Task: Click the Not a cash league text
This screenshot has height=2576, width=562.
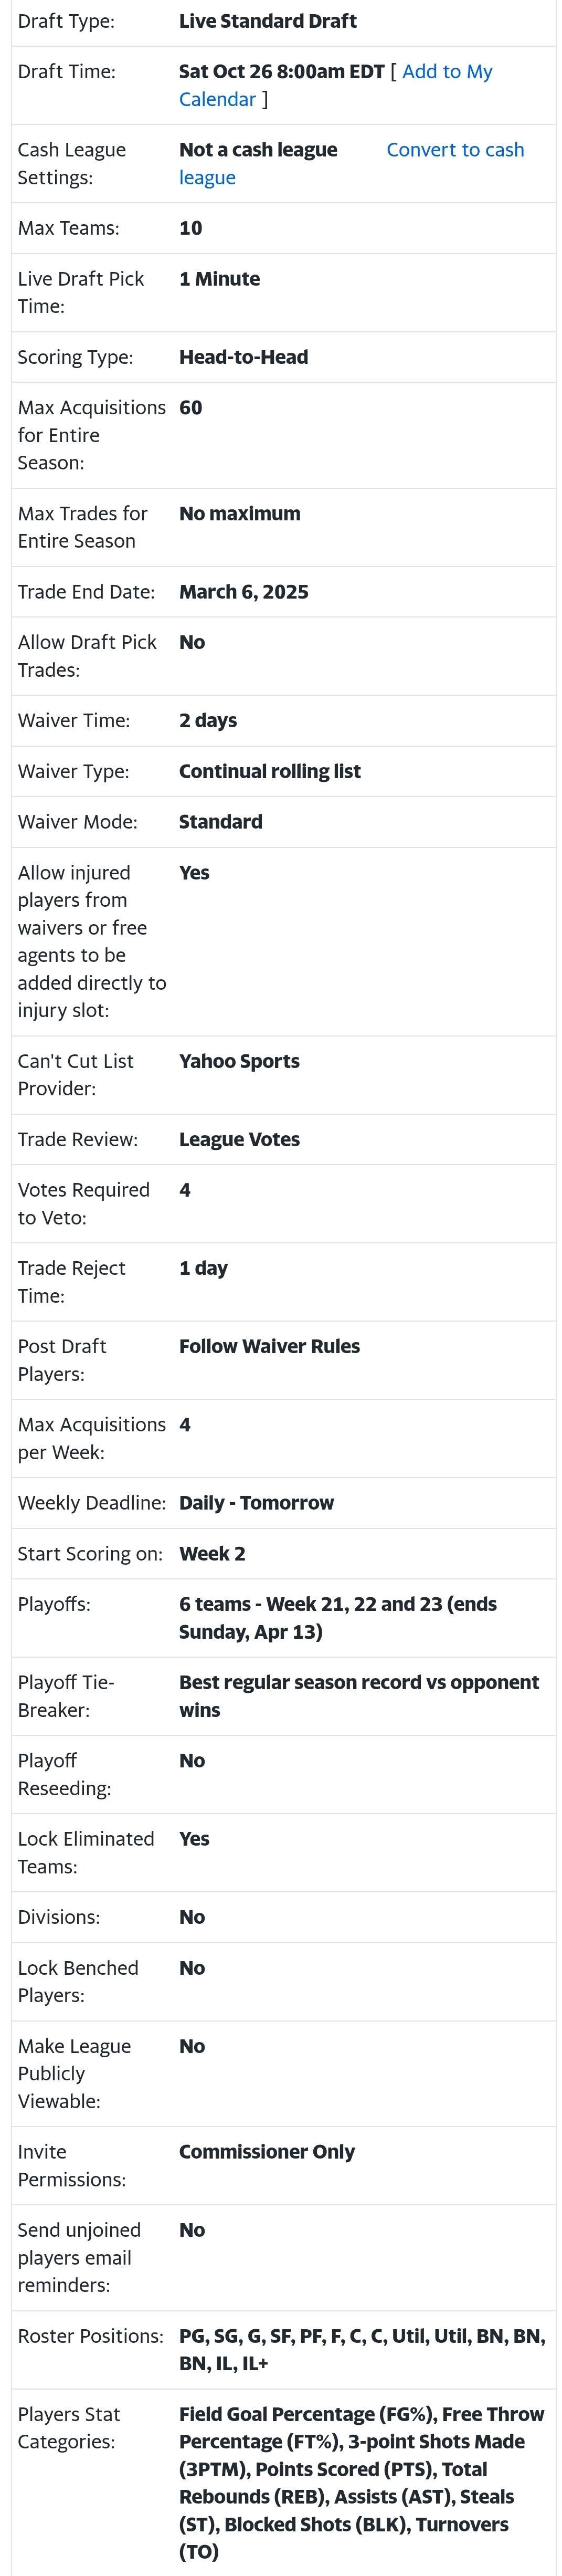Action: [x=258, y=150]
